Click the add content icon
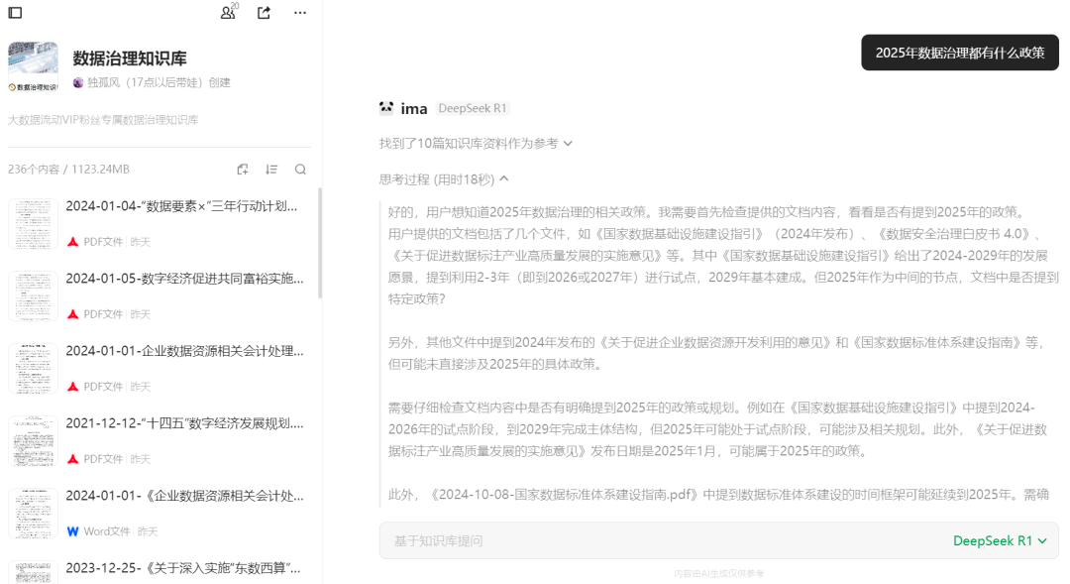 (243, 170)
